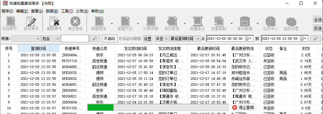Open the 帮助(H) menu
Viewport: 323px width, 114px height.
tap(97, 11)
